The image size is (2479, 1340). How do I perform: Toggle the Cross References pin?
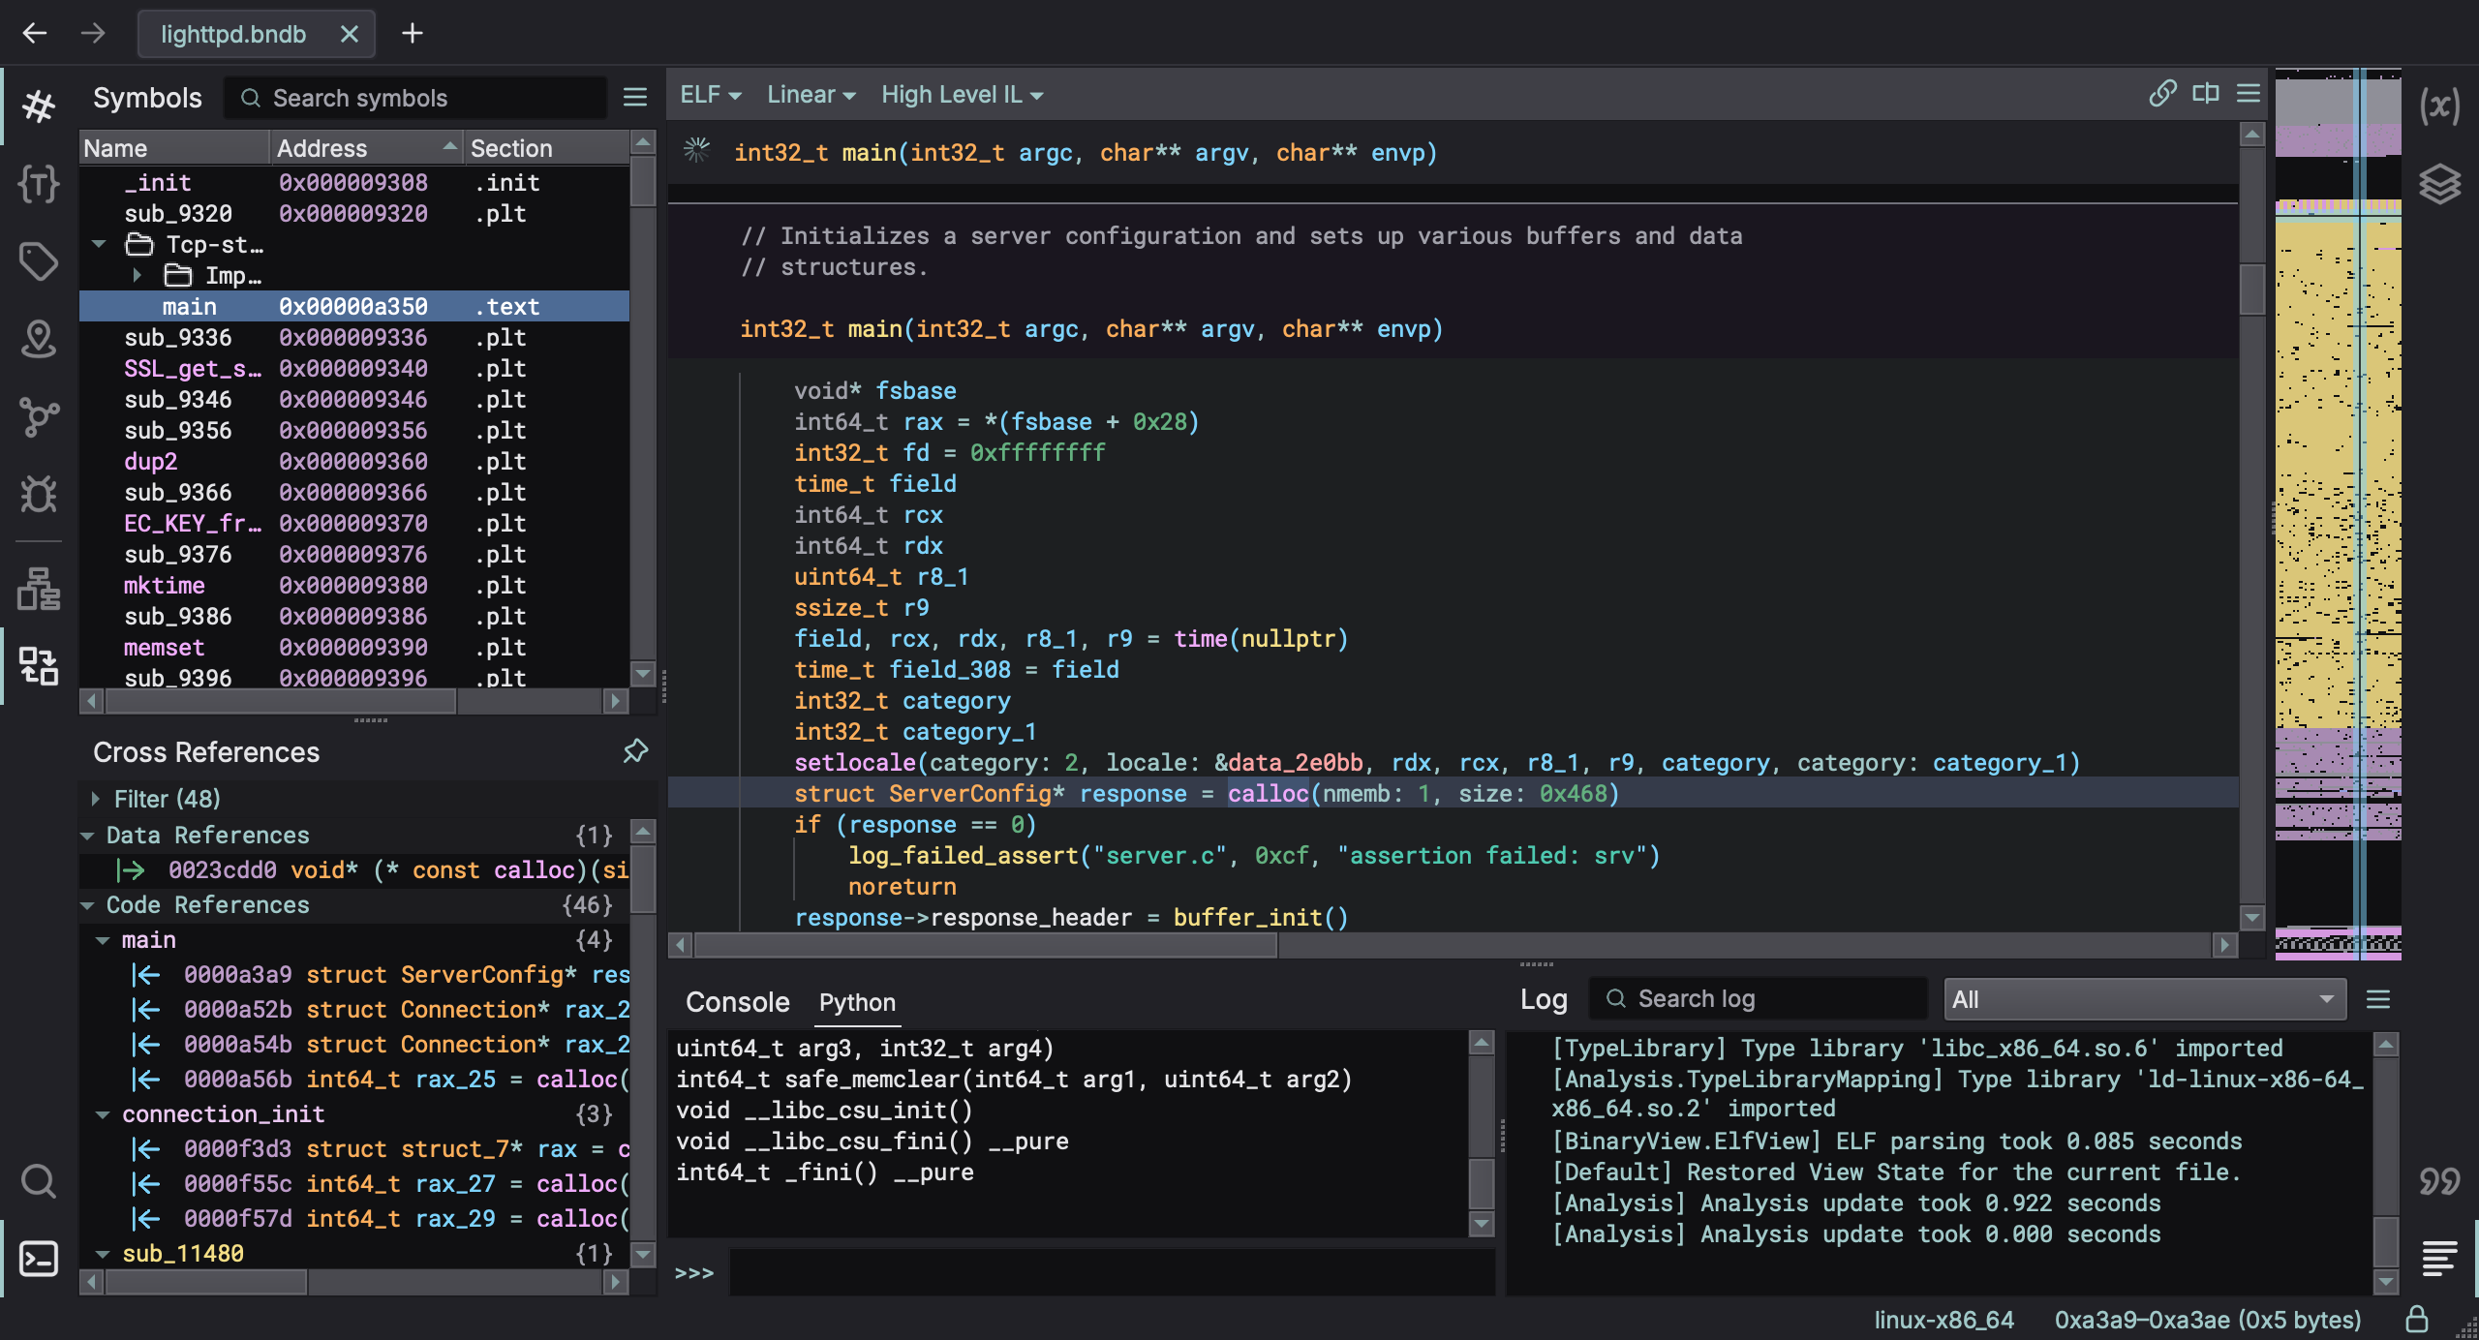coord(635,751)
